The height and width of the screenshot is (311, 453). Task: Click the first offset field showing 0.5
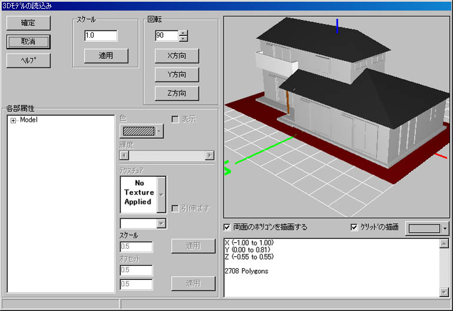coord(136,270)
